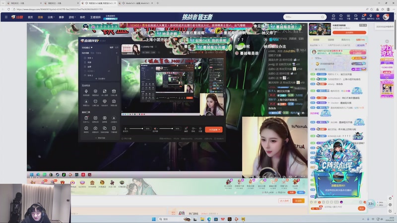Click the orange button in the ad card

click(349, 33)
